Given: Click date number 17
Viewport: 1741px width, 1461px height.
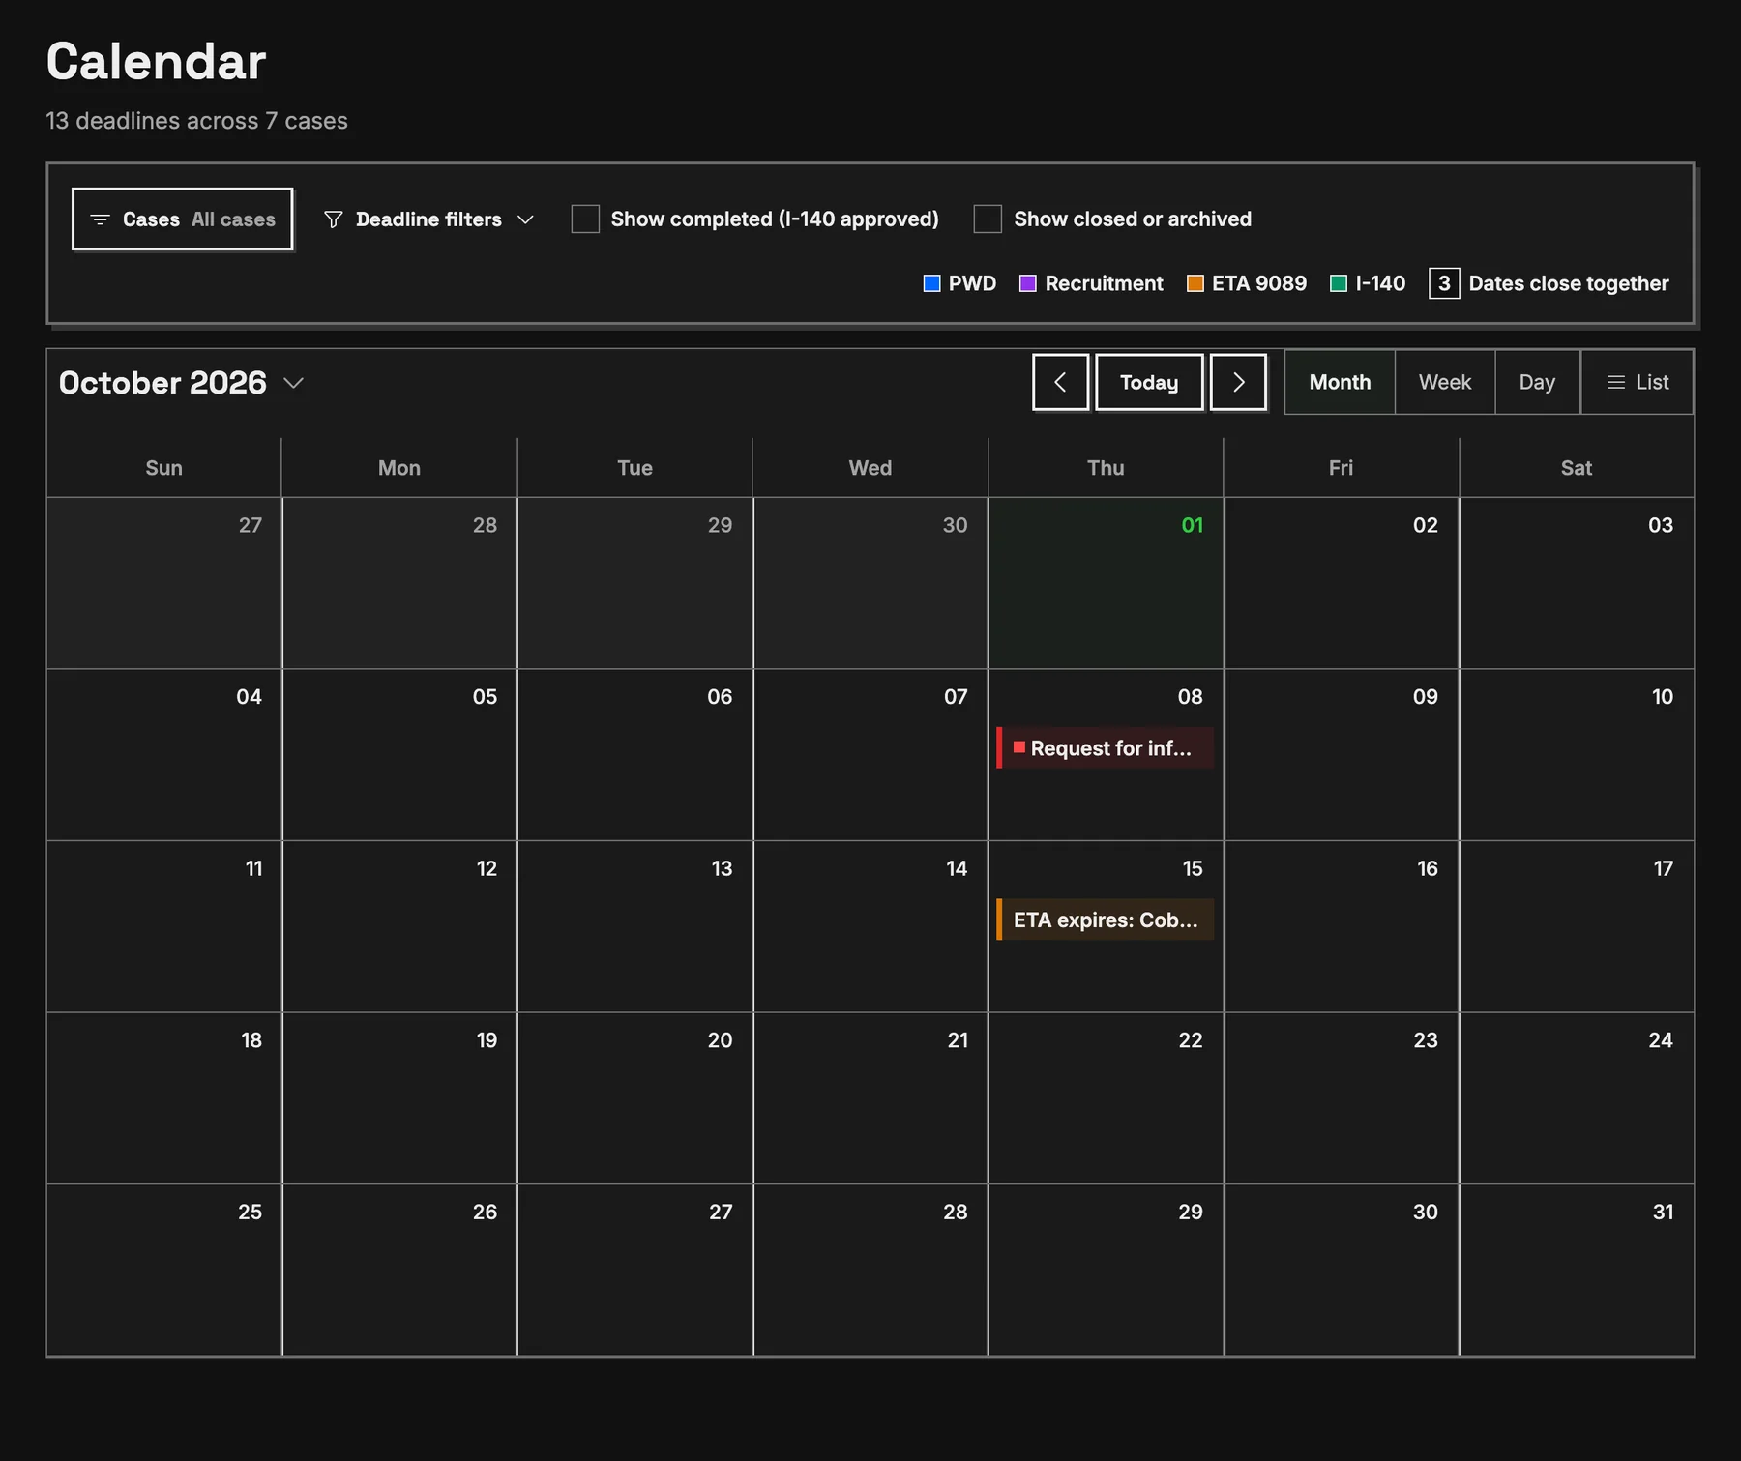Looking at the screenshot, I should 1663,868.
